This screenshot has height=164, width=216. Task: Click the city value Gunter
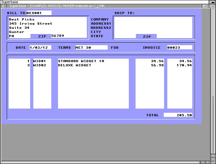coord(17,32)
